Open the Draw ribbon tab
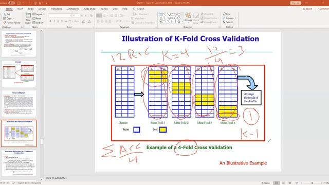The width and height of the screenshot is (329, 185). [x=31, y=9]
